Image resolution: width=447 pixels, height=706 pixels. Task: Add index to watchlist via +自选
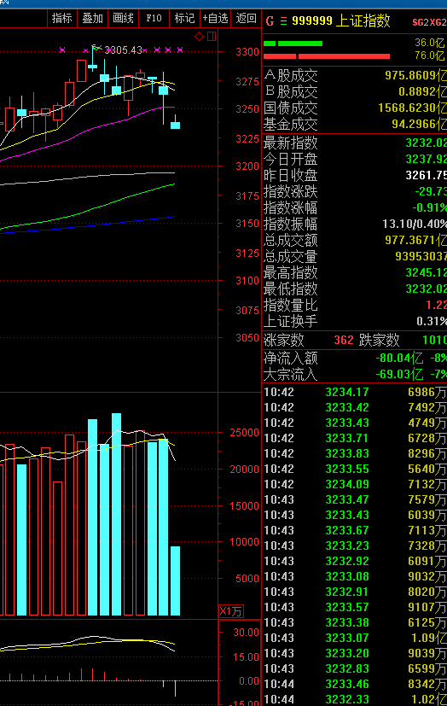tap(216, 19)
